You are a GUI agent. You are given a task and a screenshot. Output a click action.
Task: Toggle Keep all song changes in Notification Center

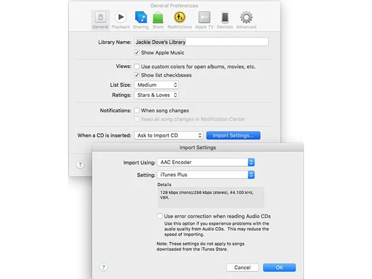(137, 119)
